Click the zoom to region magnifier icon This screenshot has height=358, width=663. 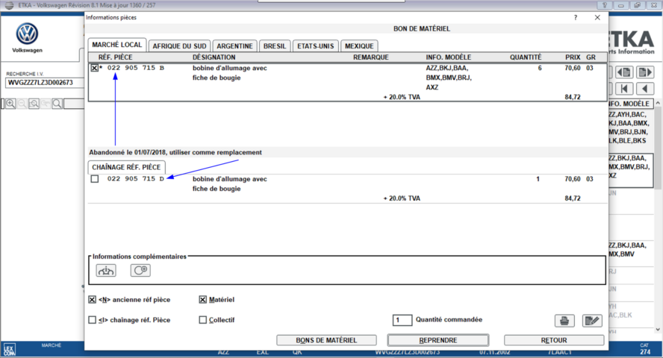[x=34, y=104]
